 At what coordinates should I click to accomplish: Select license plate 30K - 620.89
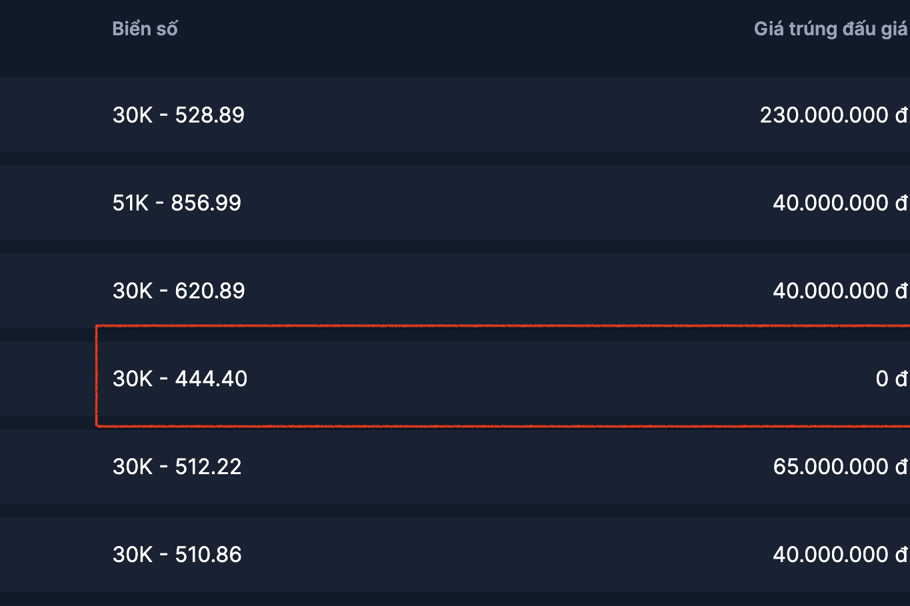coord(179,291)
